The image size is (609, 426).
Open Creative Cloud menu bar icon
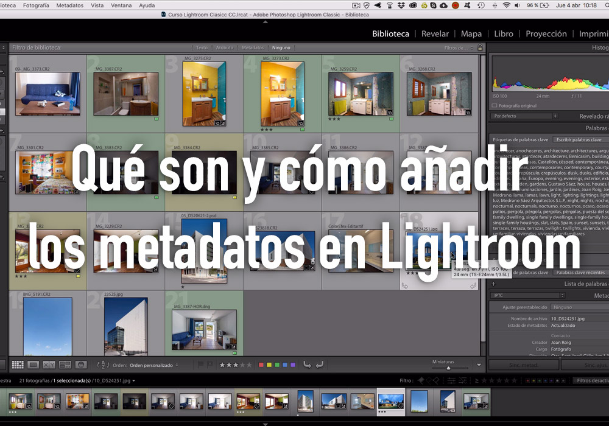[414, 5]
